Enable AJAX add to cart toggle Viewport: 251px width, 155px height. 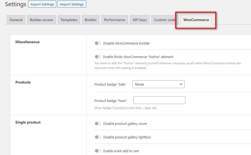click(98, 151)
